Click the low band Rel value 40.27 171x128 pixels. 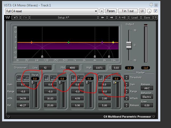pos(23,105)
